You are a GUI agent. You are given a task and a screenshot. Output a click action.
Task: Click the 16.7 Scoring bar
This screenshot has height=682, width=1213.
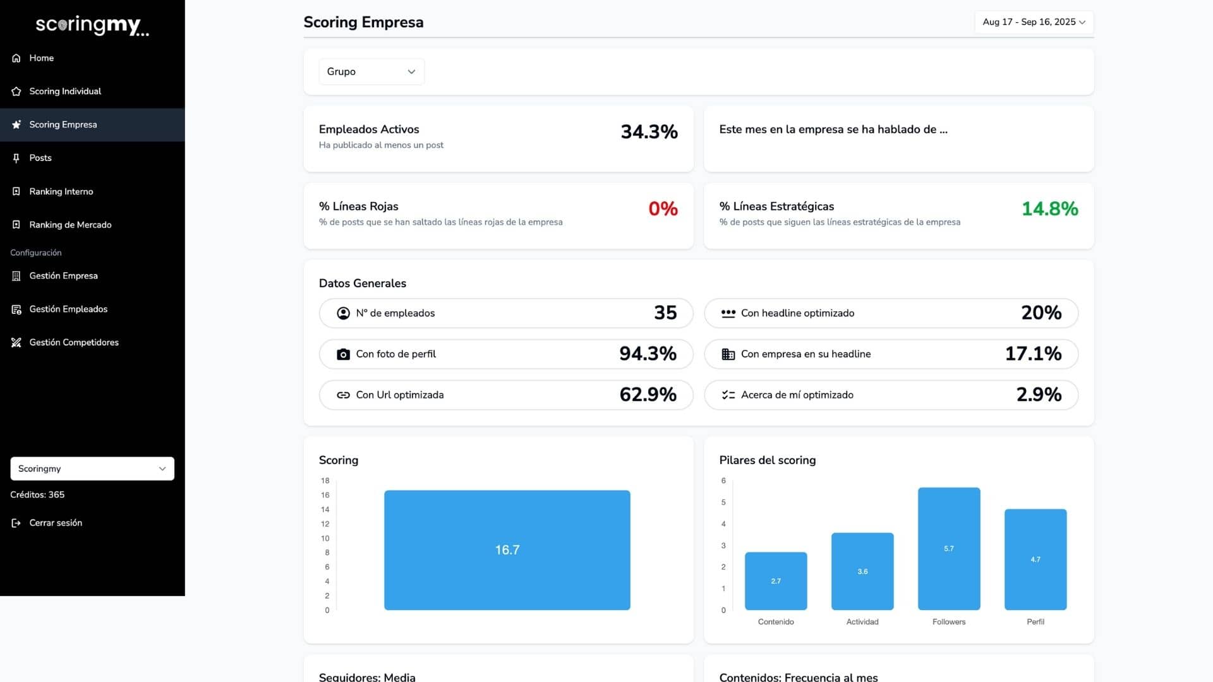point(507,549)
